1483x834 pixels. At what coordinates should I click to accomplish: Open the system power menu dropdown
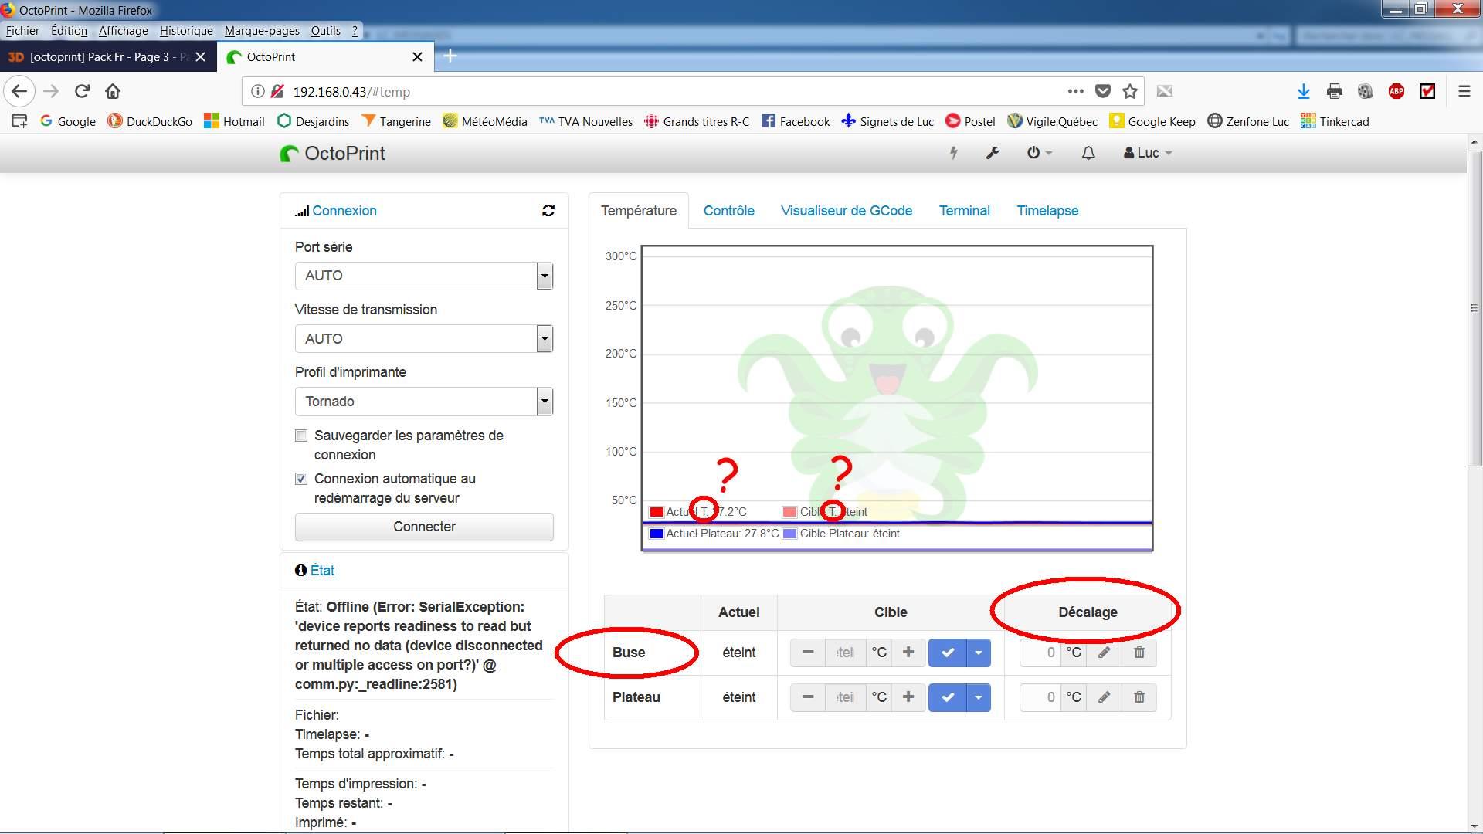click(x=1040, y=153)
